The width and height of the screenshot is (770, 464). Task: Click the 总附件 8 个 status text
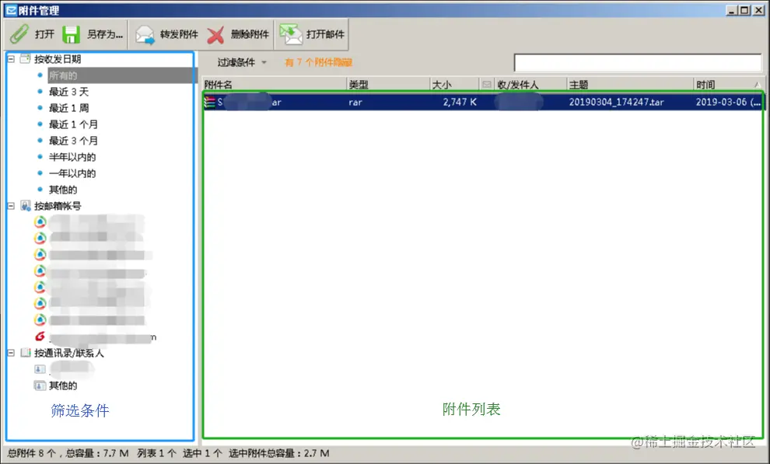(31, 453)
